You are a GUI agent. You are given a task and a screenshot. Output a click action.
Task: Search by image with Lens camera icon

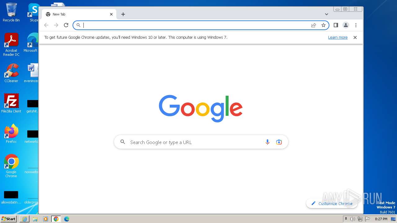pyautogui.click(x=279, y=142)
